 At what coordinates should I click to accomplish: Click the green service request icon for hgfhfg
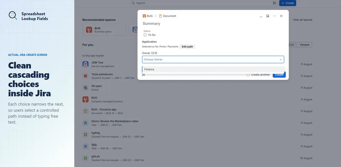coord(86,135)
